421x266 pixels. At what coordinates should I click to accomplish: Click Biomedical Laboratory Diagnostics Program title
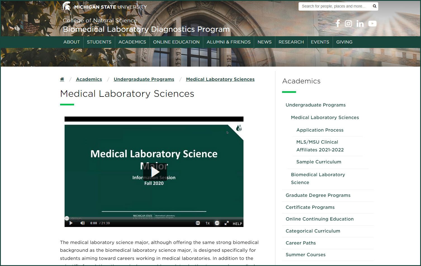[146, 29]
